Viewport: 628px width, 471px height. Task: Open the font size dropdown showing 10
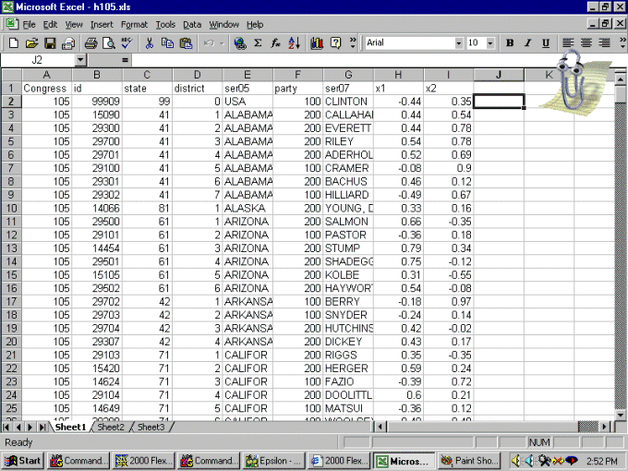point(490,43)
